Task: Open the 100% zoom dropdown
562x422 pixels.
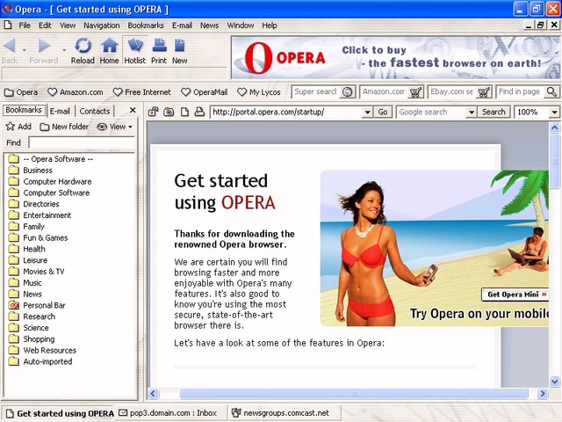Action: click(554, 112)
